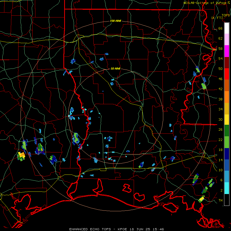Click the "15:46" timestamp
Viewport: 231px width, 231px height.
[158, 229]
